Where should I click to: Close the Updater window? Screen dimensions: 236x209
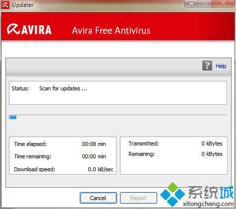224,3
